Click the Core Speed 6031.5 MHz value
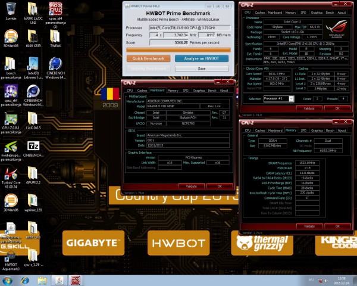This screenshot has height=286, width=357. click(x=277, y=74)
